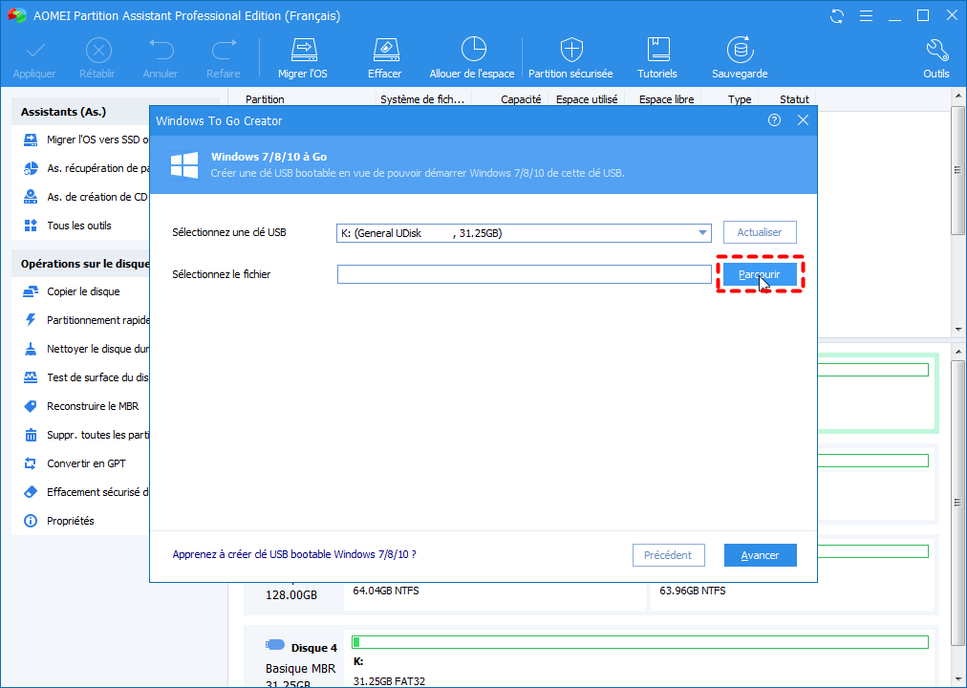
Task: Choose Convertir en GPT icon
Action: point(31,463)
